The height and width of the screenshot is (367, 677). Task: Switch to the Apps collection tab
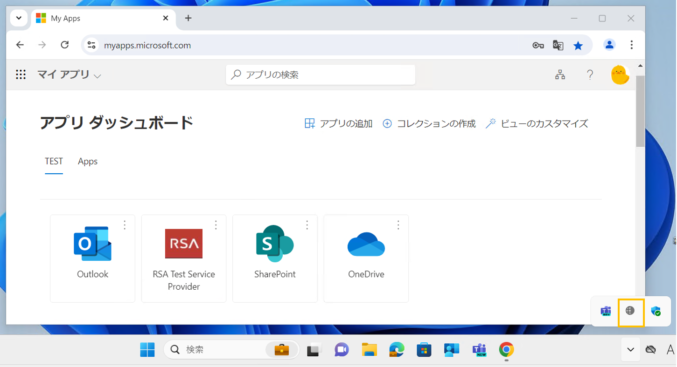coord(88,162)
